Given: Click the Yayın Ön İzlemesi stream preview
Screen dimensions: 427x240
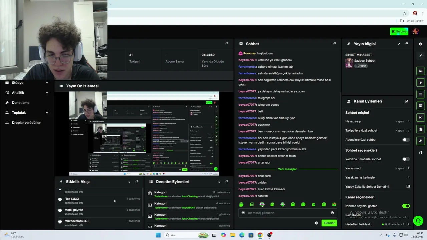Looking at the screenshot, I should tap(144, 133).
